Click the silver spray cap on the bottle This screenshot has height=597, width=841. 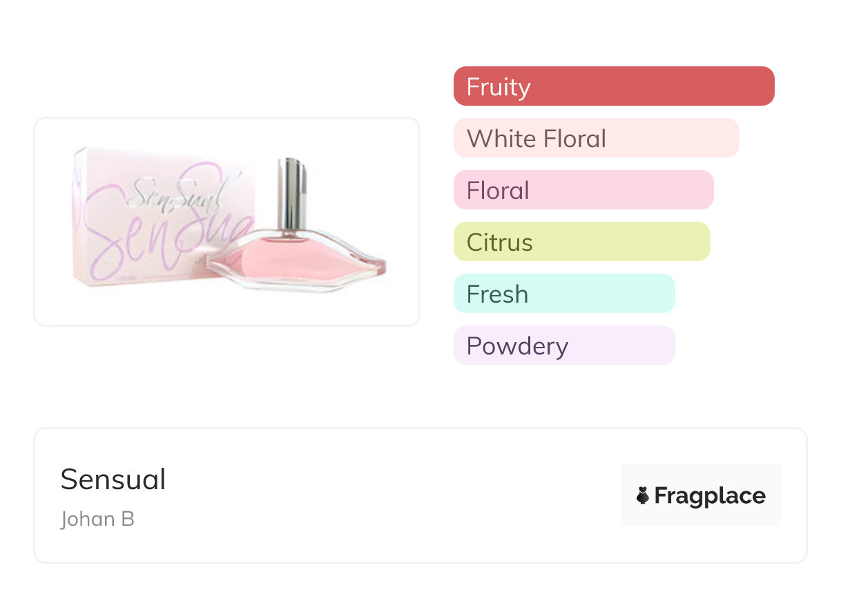[291, 195]
